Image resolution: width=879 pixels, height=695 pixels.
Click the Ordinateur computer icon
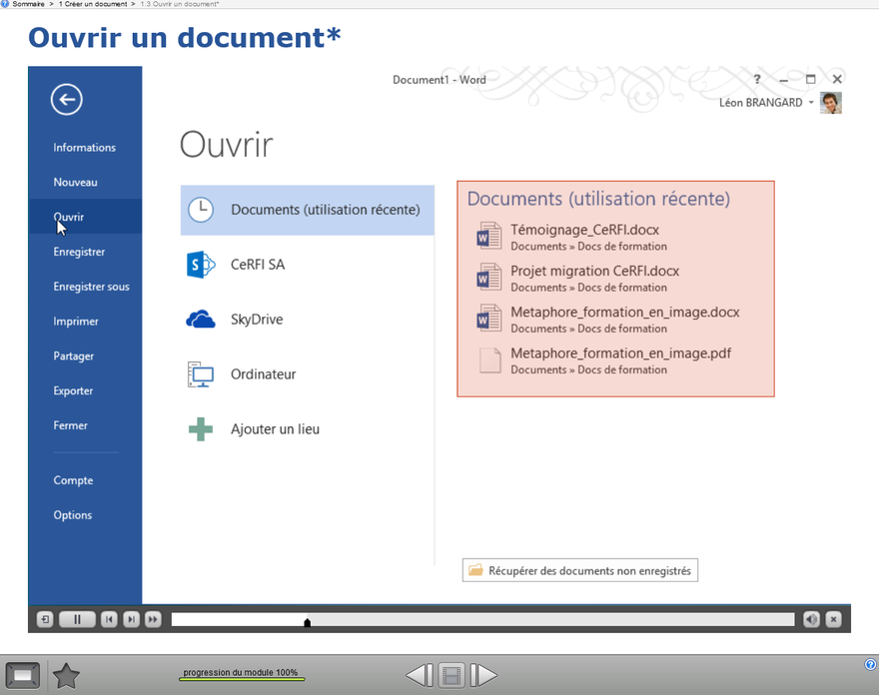coord(201,374)
